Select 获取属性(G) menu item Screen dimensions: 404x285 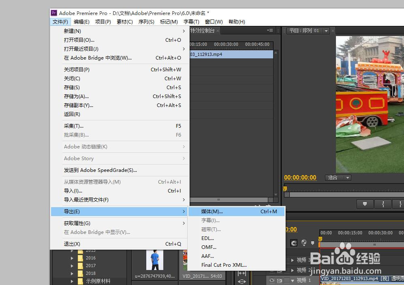(x=120, y=223)
